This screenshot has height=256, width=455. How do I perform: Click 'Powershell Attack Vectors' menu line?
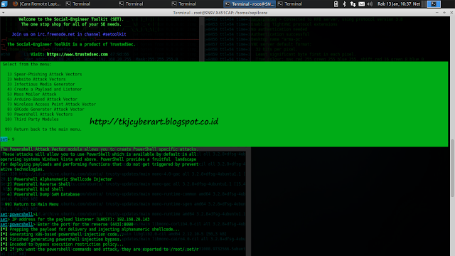40,114
